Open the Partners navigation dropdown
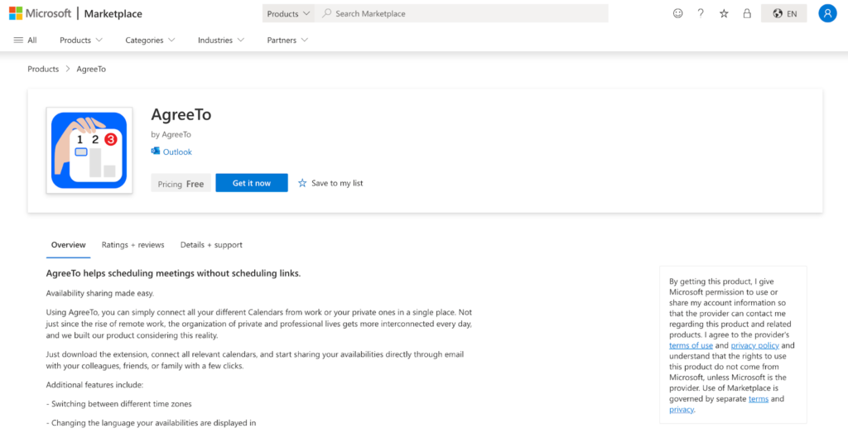The width and height of the screenshot is (848, 433). click(287, 40)
